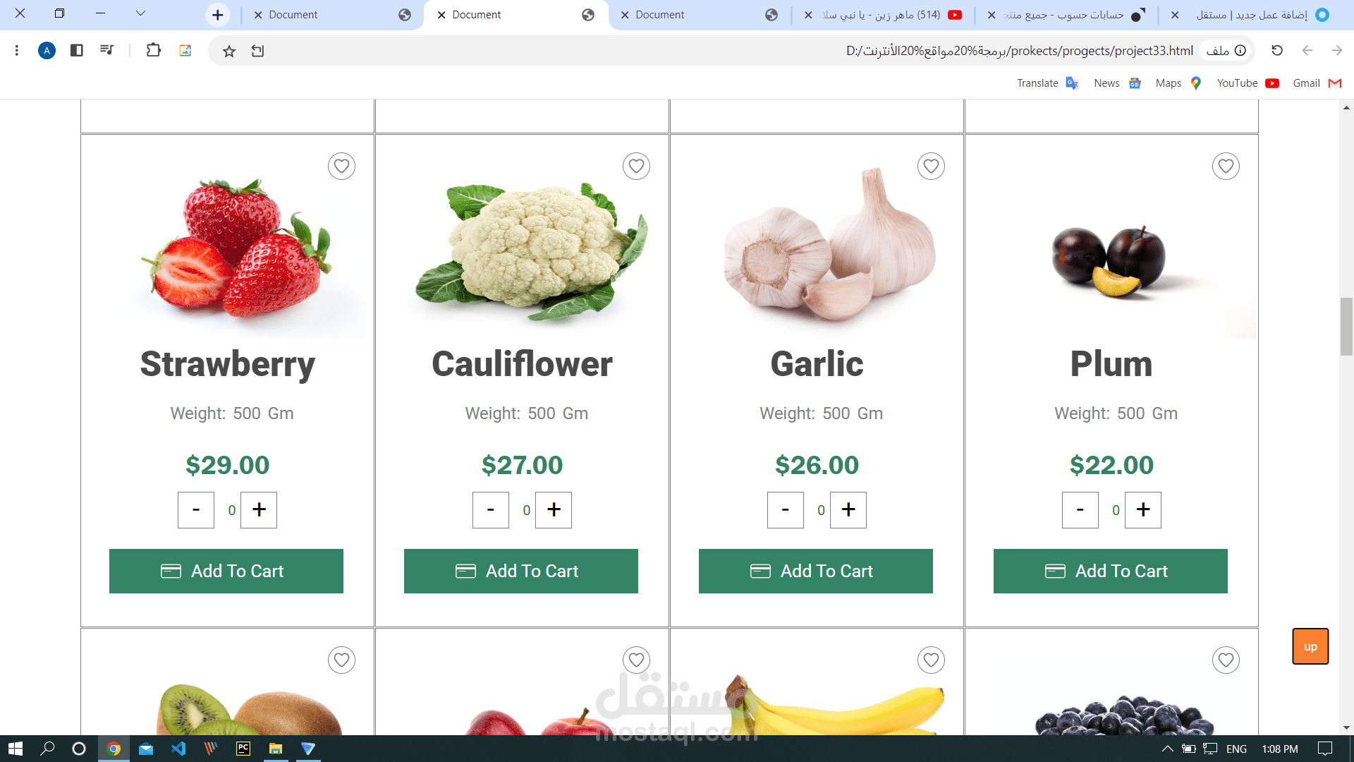Image resolution: width=1354 pixels, height=762 pixels.
Task: Toggle the Plum wishlist heart
Action: [1226, 167]
